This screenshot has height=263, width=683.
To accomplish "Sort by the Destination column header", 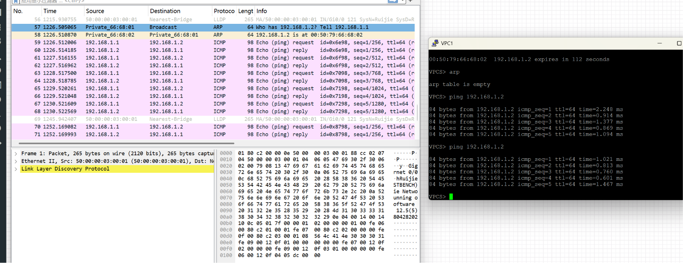I will (180, 11).
